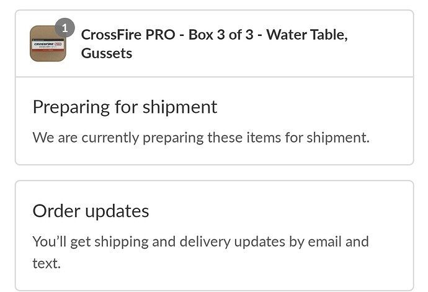Image resolution: width=428 pixels, height=292 pixels.
Task: Click the quantity badge showing 1
Action: (65, 28)
